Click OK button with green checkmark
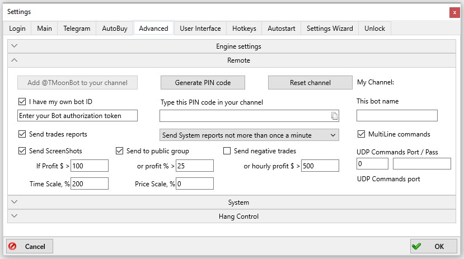The image size is (464, 259). (434, 246)
